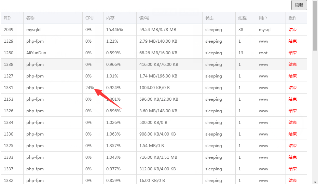Click the scrollbar down arrow
The image size is (318, 184).
click(x=315, y=182)
